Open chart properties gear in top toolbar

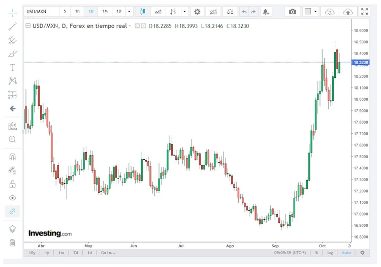[x=197, y=11]
